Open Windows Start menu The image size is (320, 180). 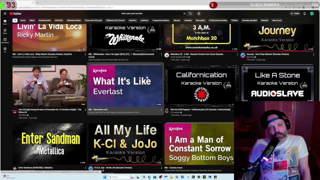[x=105, y=177]
